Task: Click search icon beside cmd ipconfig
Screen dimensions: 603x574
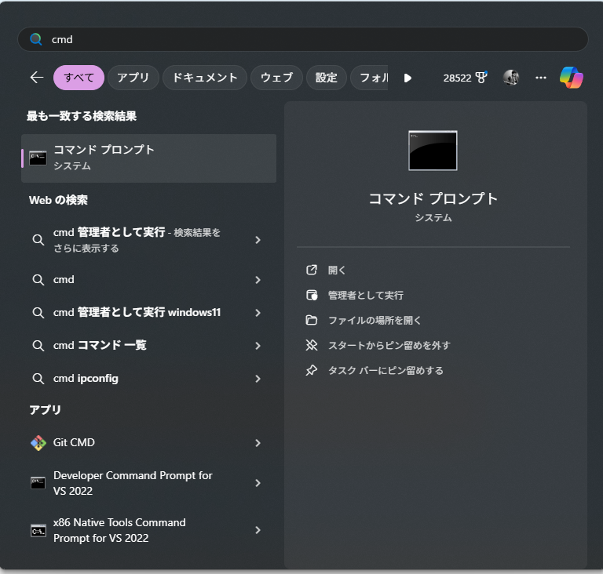Action: tap(38, 379)
